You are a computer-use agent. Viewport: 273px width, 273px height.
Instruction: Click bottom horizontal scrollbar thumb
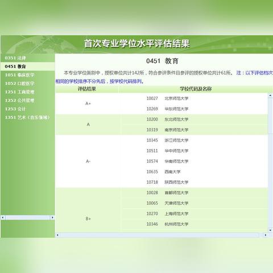pyautogui.click(x=159, y=235)
